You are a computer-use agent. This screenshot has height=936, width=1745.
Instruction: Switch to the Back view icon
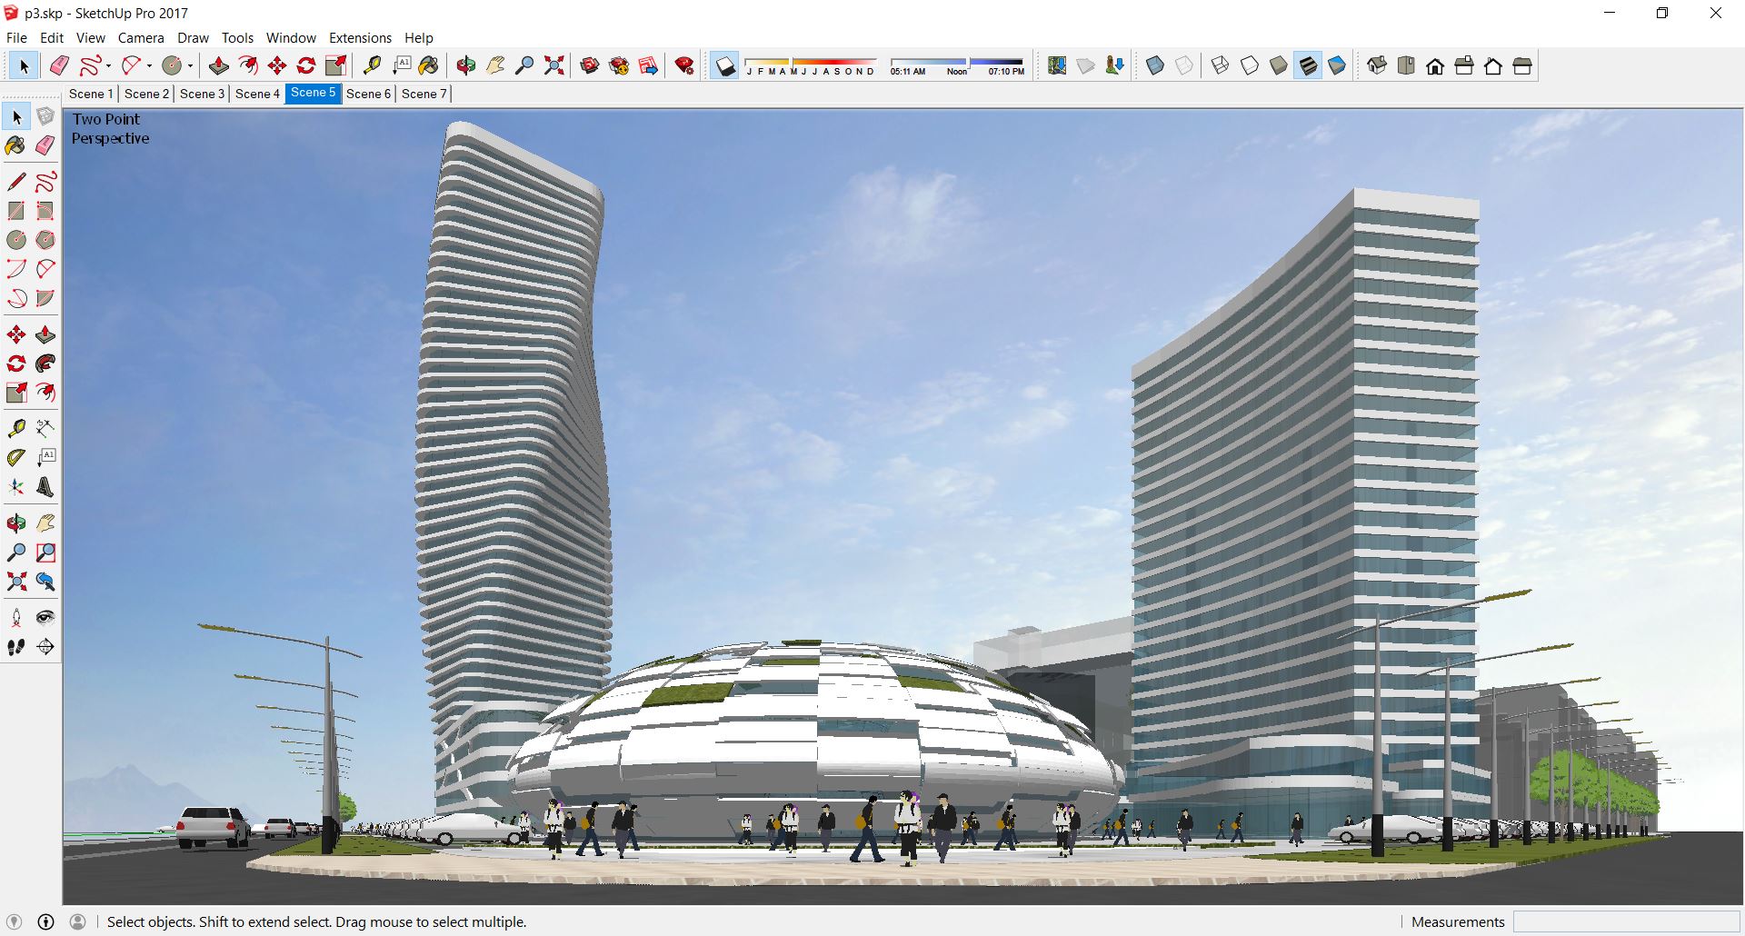1493,65
